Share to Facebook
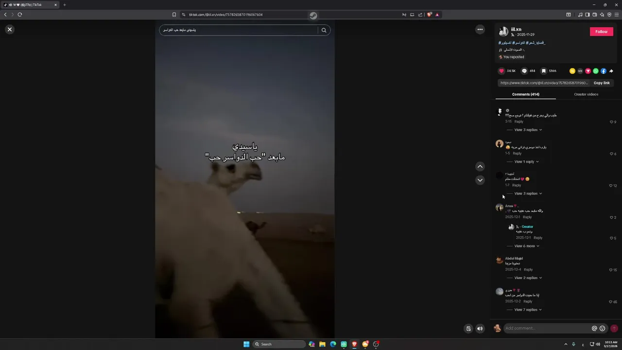 click(604, 71)
